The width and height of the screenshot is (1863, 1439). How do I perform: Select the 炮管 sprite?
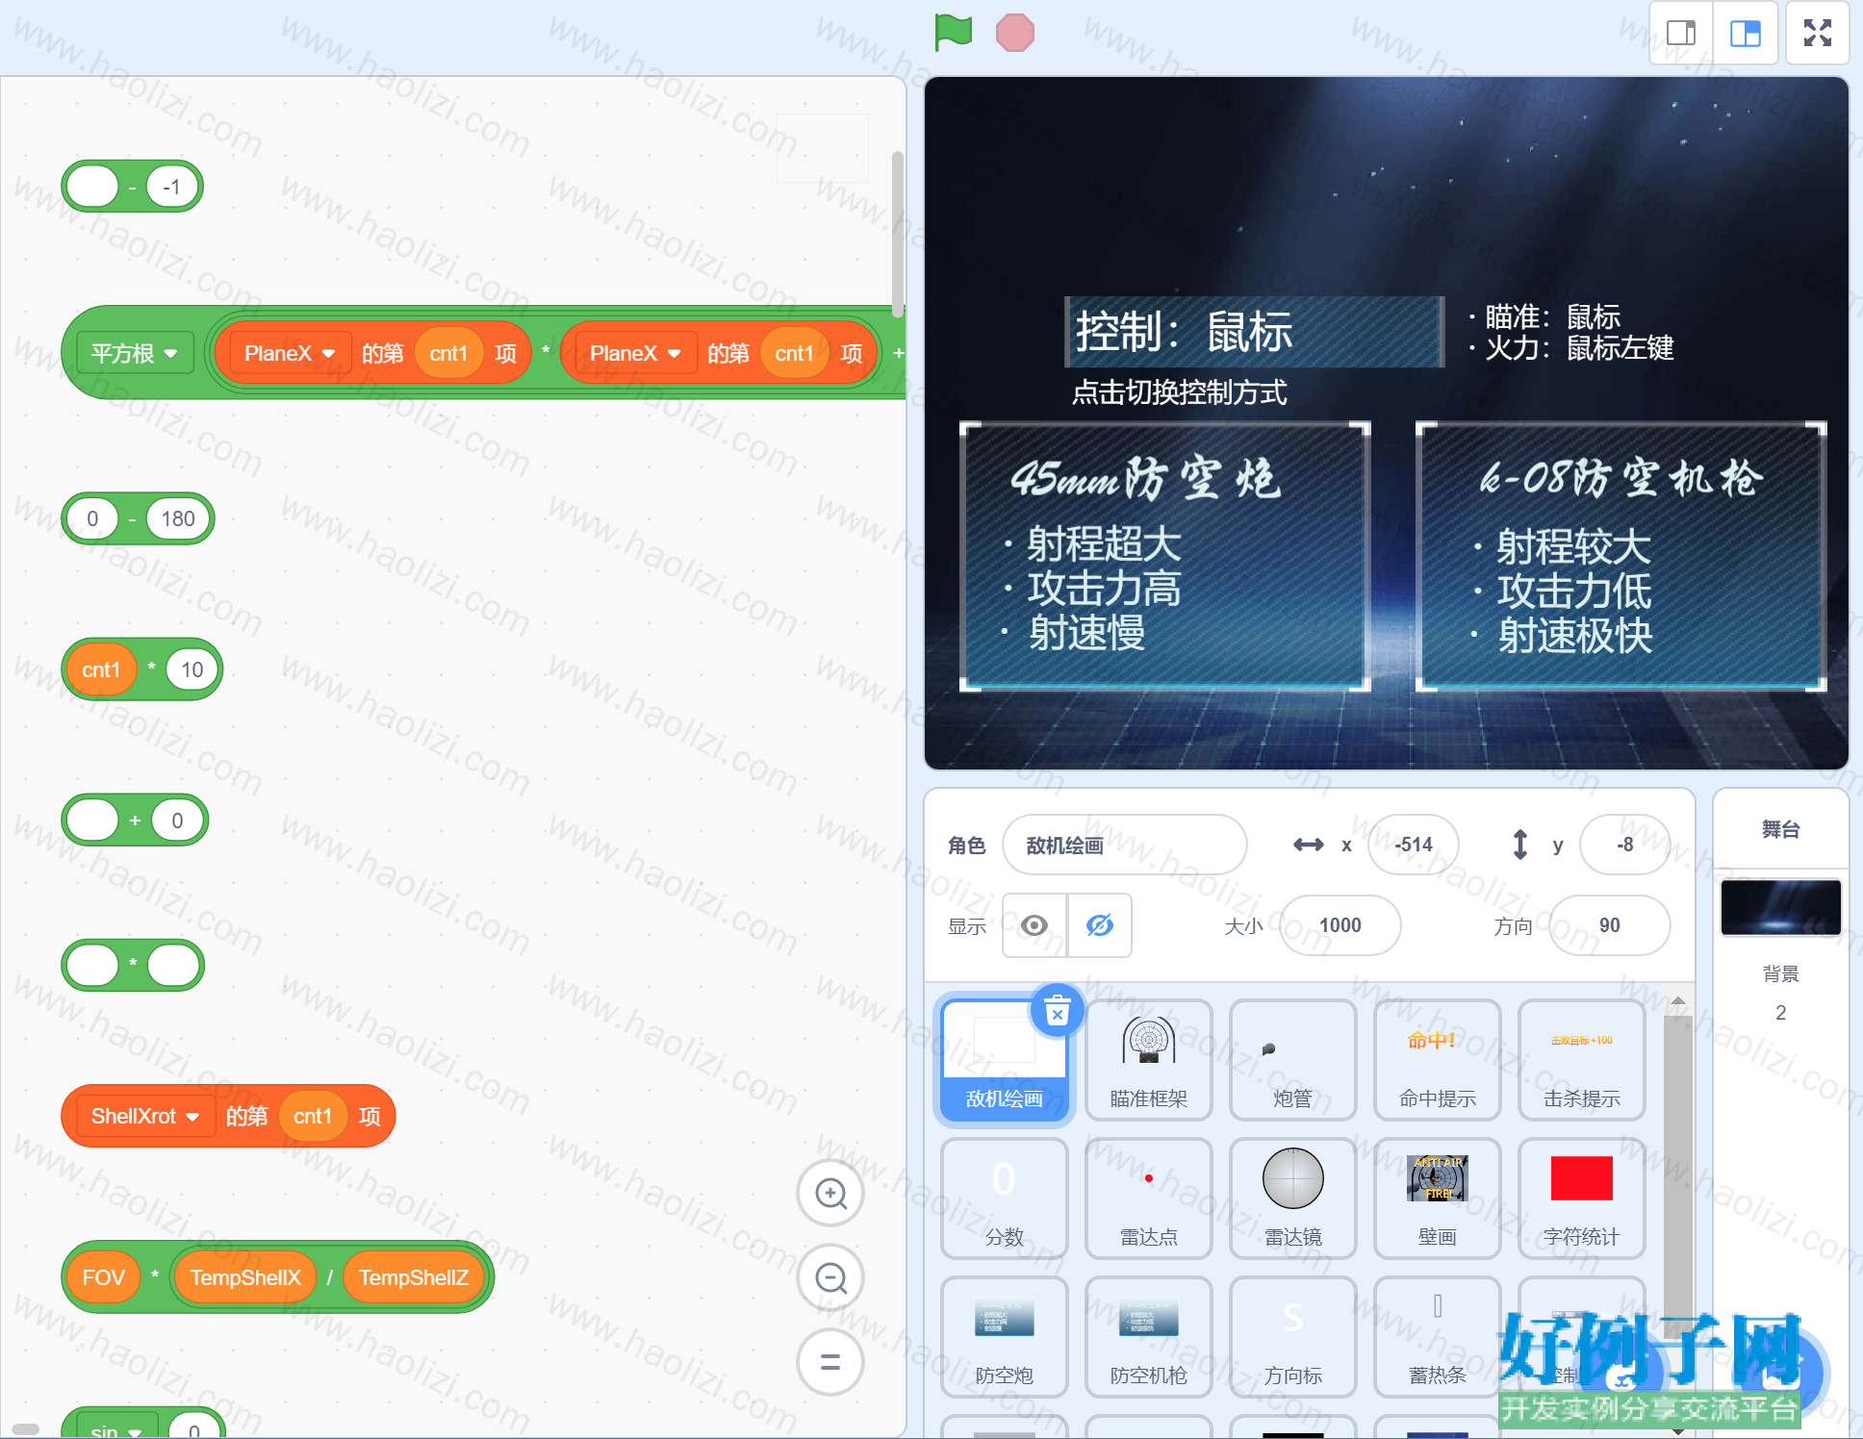pos(1293,1060)
